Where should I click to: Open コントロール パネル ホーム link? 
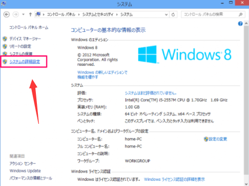(x=29, y=27)
